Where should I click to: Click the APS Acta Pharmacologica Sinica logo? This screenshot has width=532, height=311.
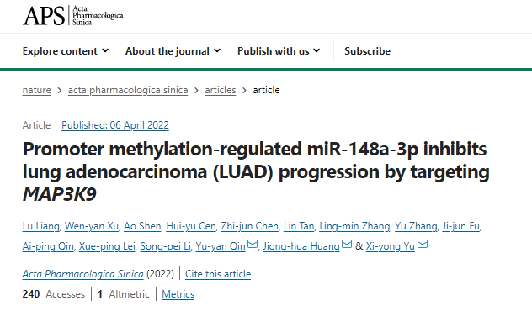(72, 16)
